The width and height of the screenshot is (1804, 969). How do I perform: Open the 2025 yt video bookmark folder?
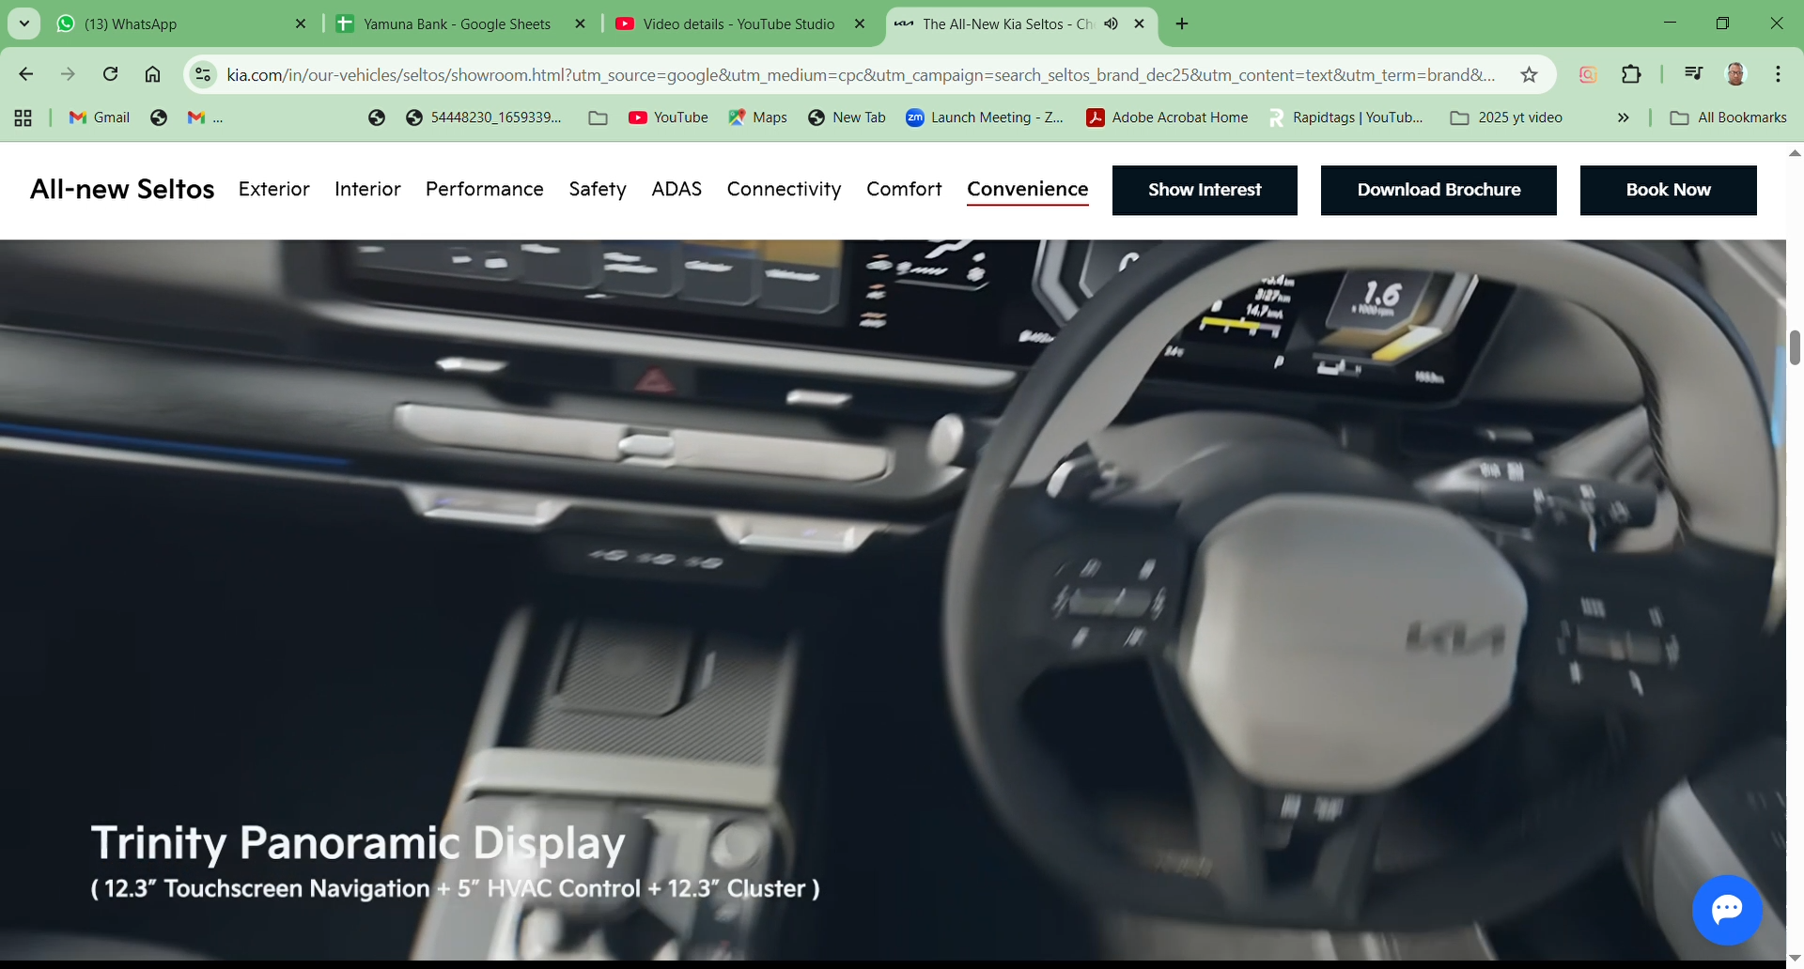[1506, 117]
